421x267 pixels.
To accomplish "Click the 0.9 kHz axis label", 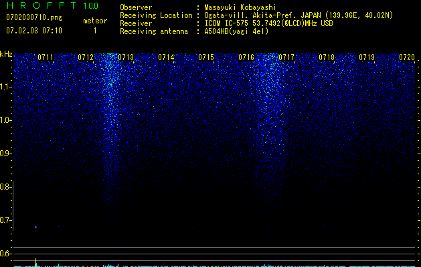I will pyautogui.click(x=5, y=154).
